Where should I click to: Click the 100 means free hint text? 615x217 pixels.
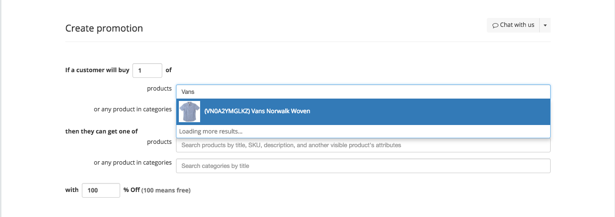click(x=166, y=191)
